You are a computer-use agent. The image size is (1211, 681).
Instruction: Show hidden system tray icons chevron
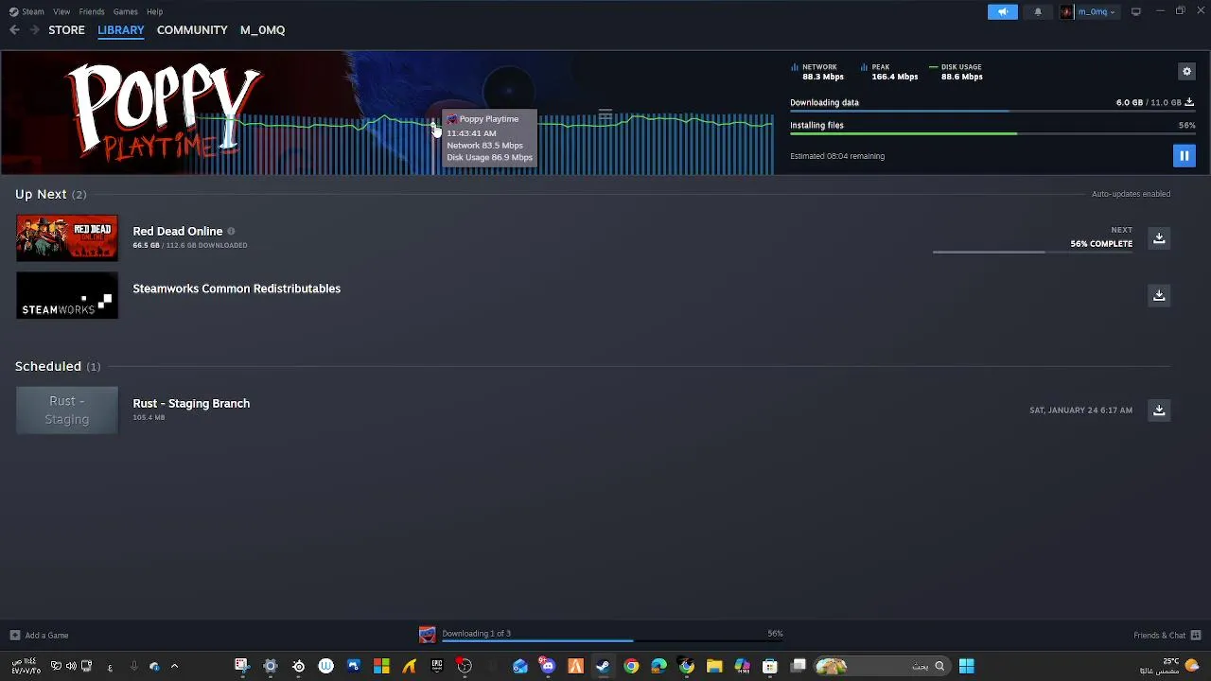(x=174, y=667)
